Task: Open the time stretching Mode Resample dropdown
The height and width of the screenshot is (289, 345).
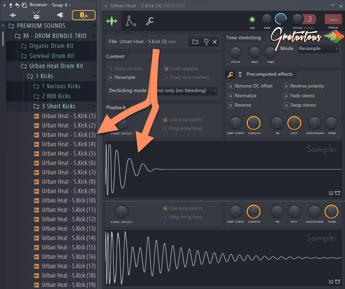Action: click(x=318, y=49)
